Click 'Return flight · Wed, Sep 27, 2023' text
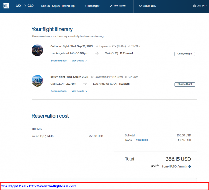The width and height of the screenshot is (209, 190). pos(69,77)
